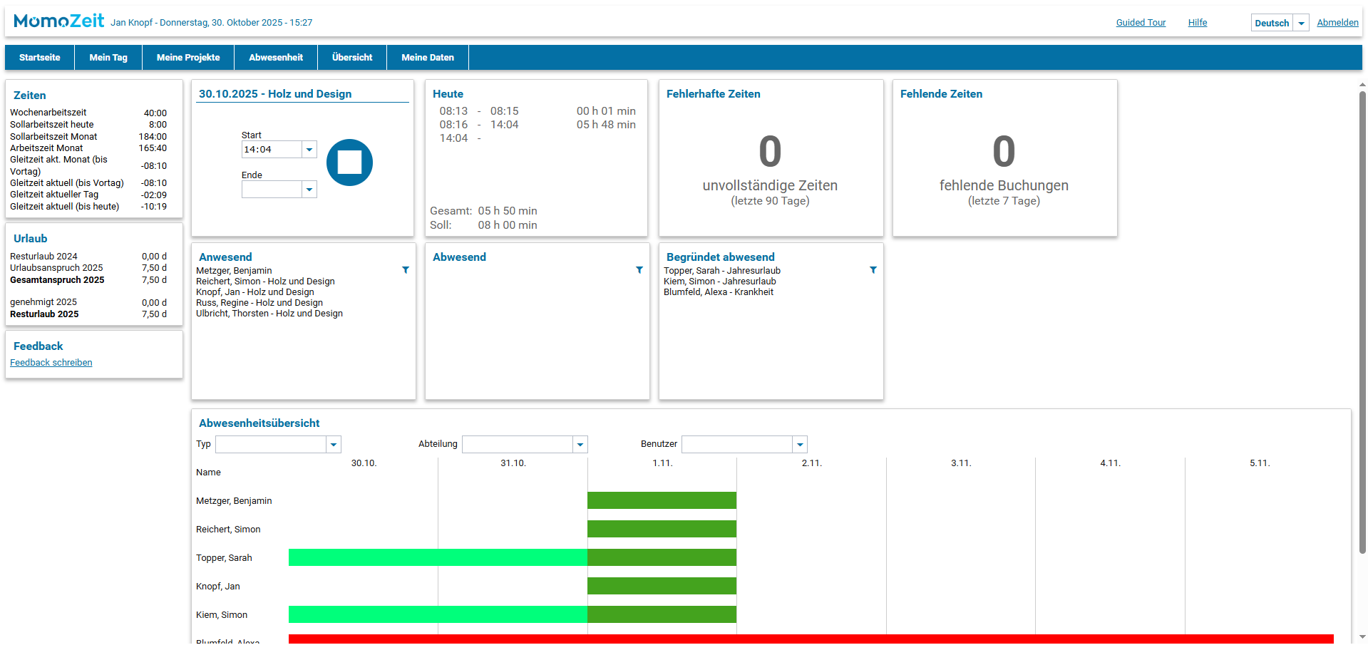
Task: Expand the Abteilung filter dropdown
Action: coord(580,445)
